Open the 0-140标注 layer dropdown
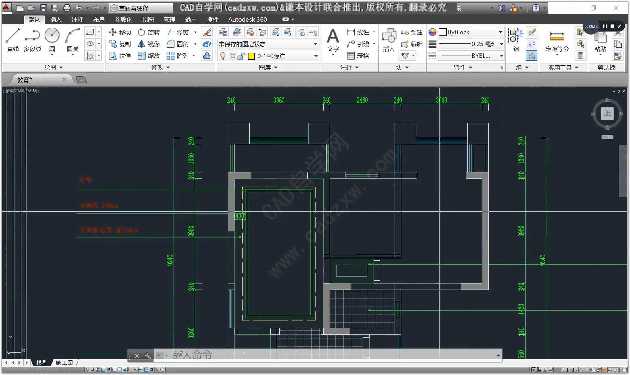This screenshot has width=630, height=375. coord(315,56)
